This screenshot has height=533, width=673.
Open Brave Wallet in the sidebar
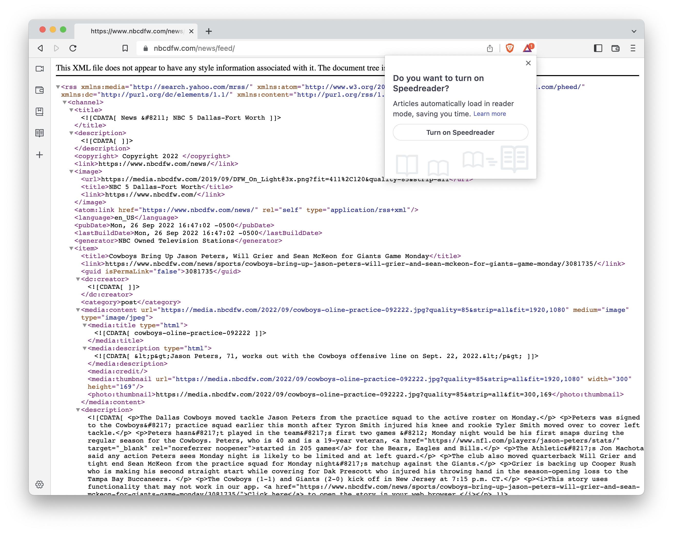[x=39, y=90]
